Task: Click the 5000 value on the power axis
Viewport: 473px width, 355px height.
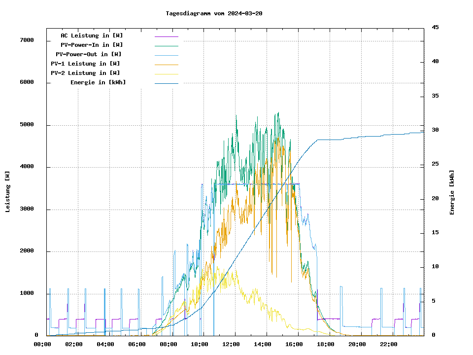Action: [x=27, y=125]
